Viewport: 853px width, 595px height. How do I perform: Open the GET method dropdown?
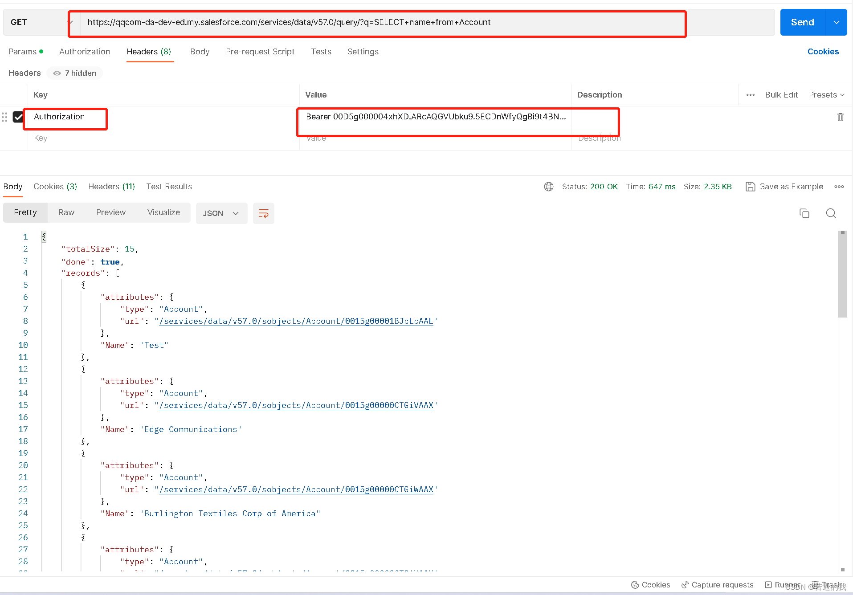(36, 22)
